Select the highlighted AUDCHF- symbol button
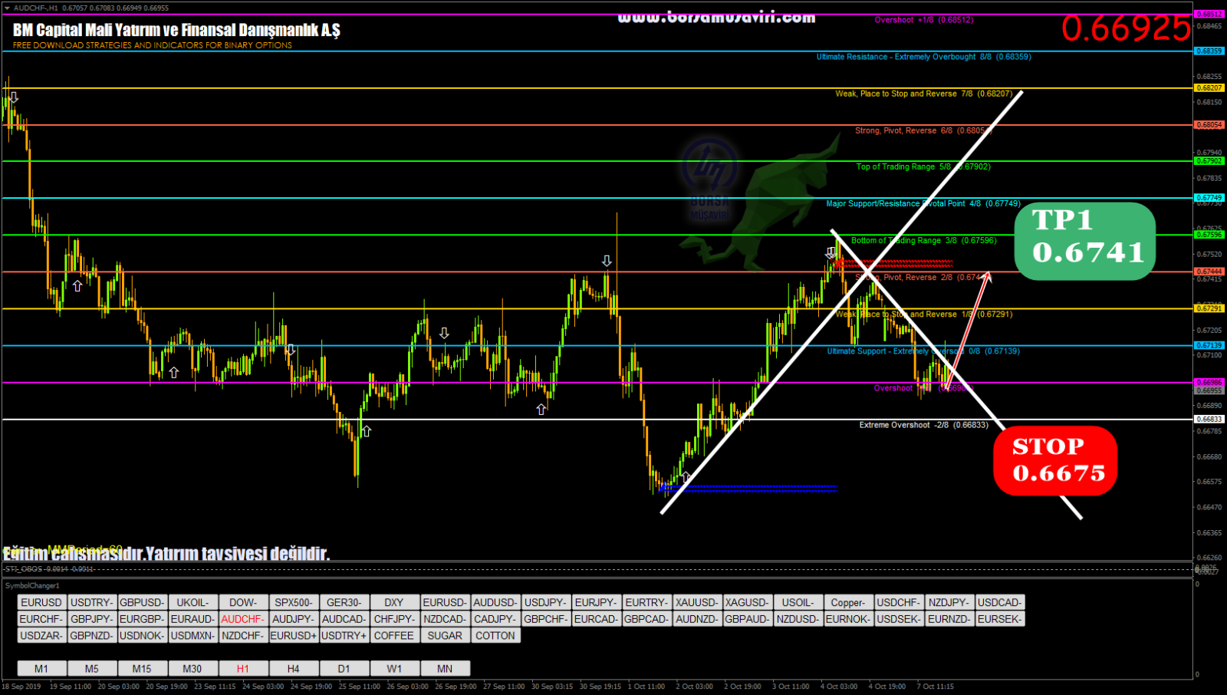1227x695 pixels. [x=243, y=619]
